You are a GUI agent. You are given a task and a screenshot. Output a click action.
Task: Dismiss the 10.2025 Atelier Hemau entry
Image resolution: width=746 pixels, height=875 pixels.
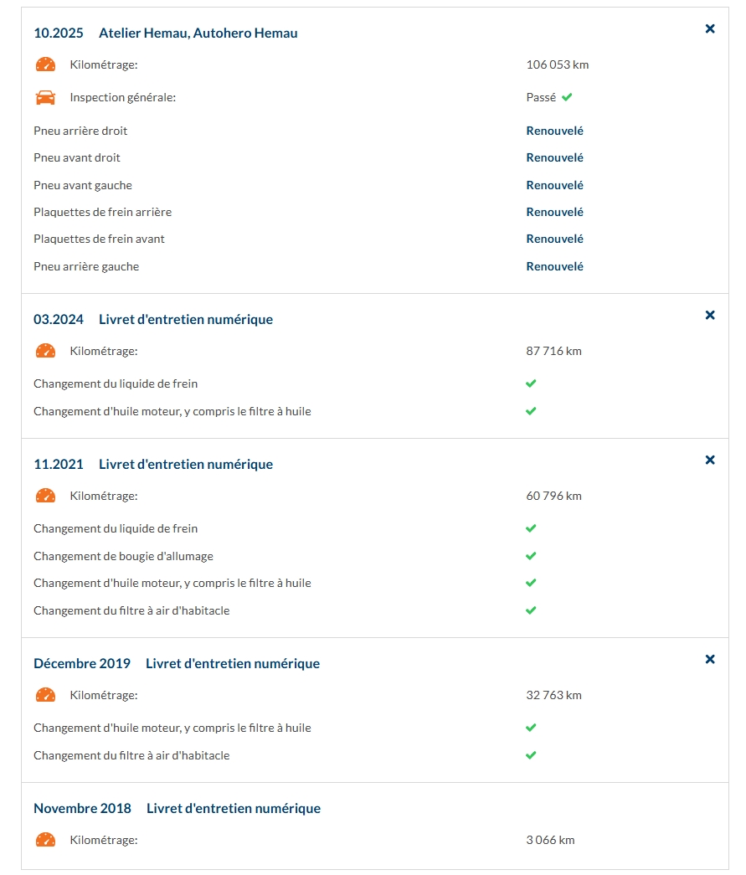click(x=710, y=28)
